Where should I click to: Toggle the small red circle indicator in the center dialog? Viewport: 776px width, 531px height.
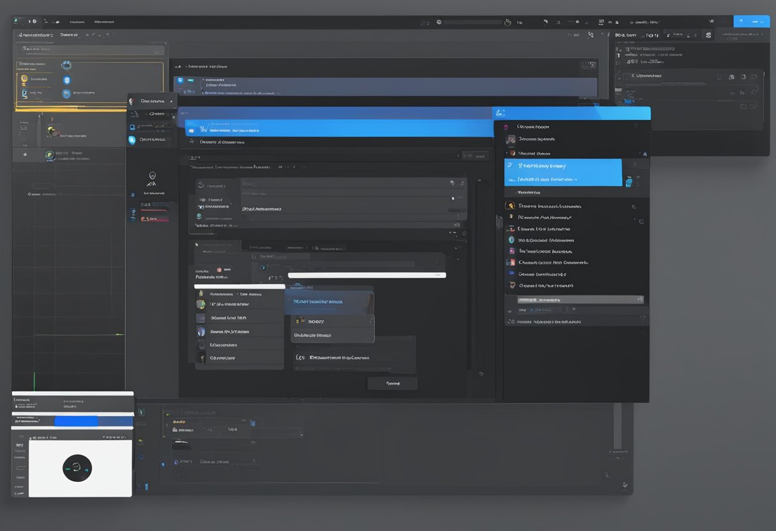[219, 270]
